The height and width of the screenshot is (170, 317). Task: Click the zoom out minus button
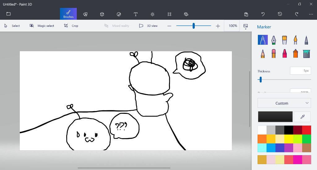tap(169, 26)
